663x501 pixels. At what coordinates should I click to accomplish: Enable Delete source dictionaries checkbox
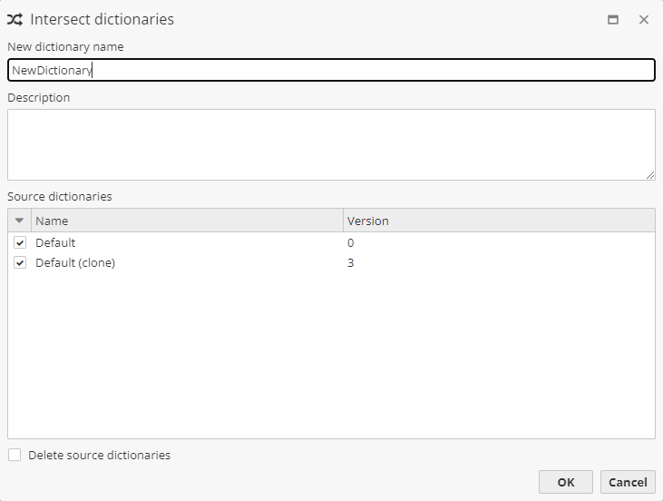[x=15, y=456]
